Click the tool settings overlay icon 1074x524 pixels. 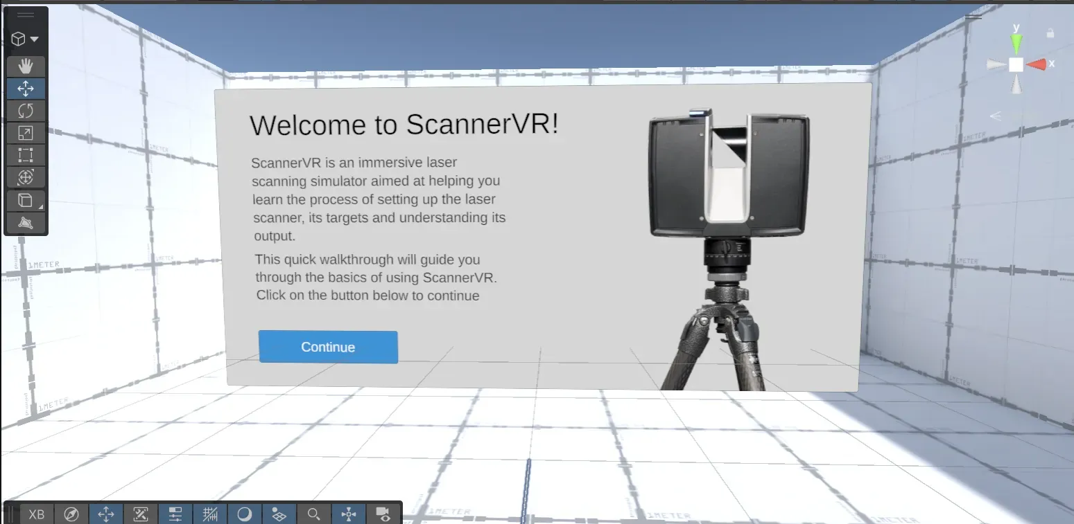pyautogui.click(x=141, y=514)
